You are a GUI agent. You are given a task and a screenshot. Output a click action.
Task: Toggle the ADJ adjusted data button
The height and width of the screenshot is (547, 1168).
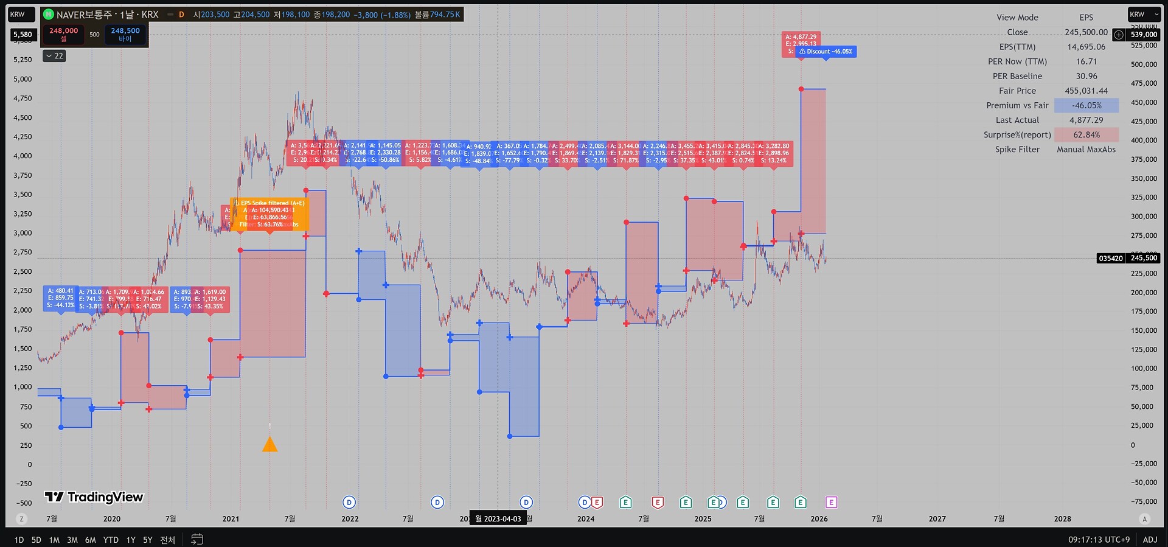(x=1150, y=539)
